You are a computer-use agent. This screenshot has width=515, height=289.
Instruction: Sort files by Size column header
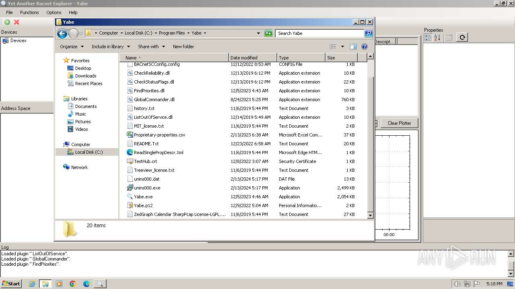[x=341, y=58]
